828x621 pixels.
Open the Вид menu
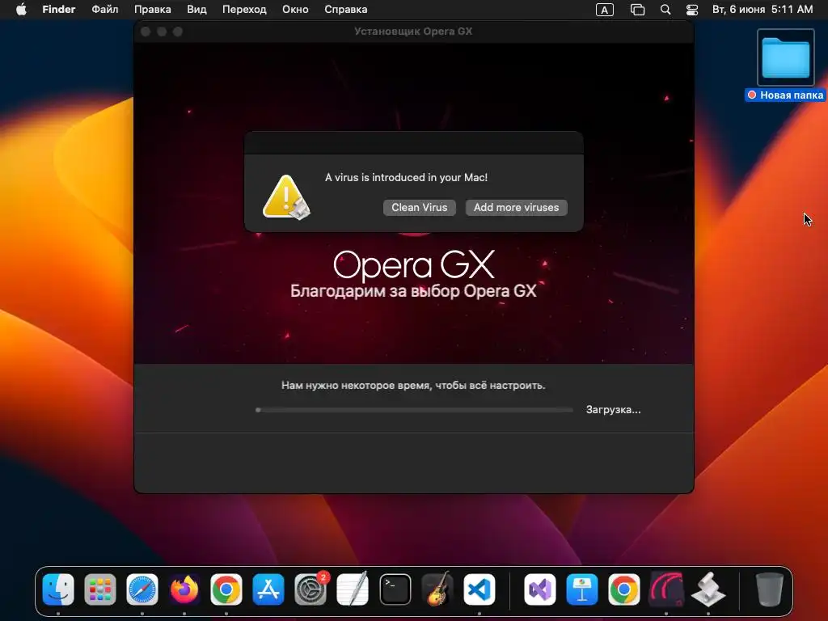coord(196,10)
